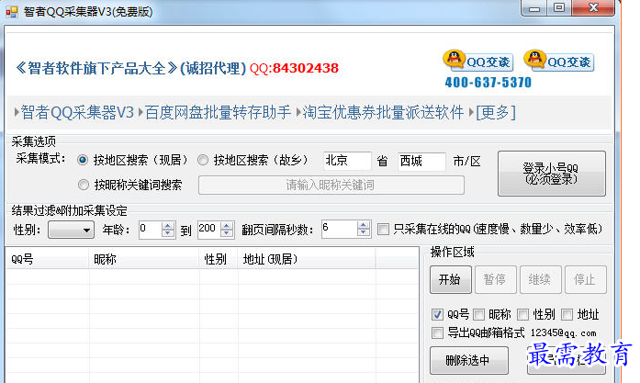Screen dimensions: 640x383
Task: Click the QQ号 column header
Action: (48, 259)
